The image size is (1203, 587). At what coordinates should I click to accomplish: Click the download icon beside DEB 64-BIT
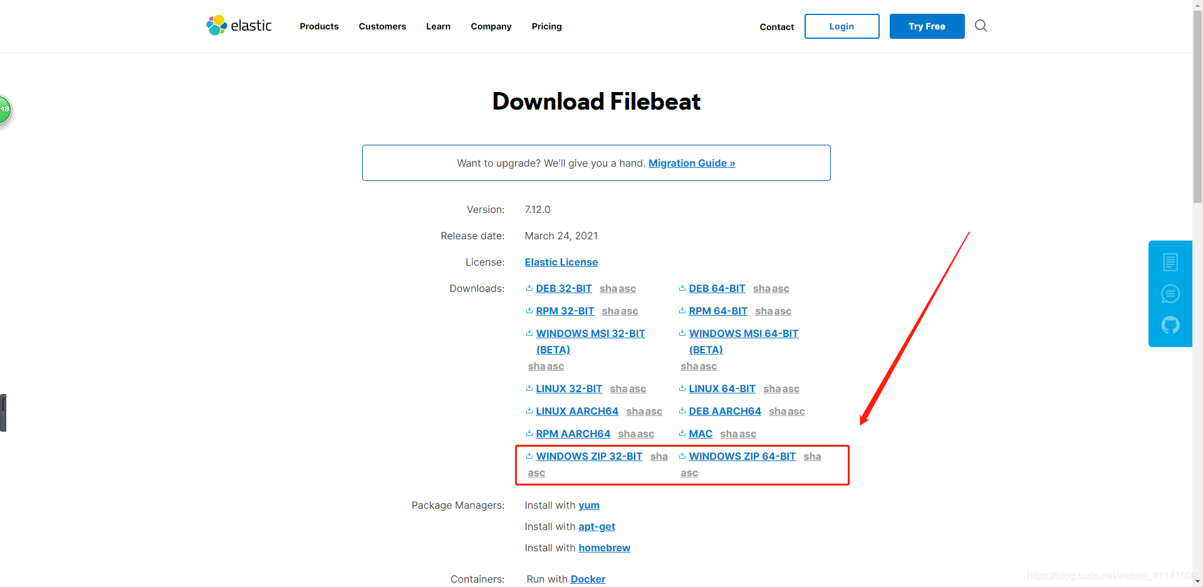coord(682,288)
